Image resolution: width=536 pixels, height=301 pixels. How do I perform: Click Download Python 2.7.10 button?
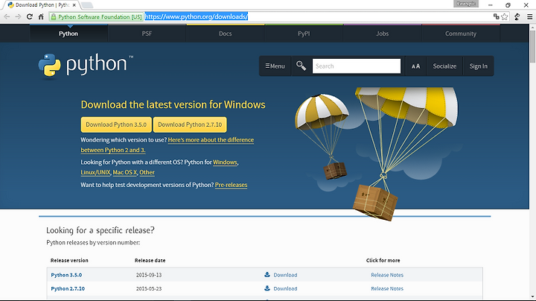[190, 124]
